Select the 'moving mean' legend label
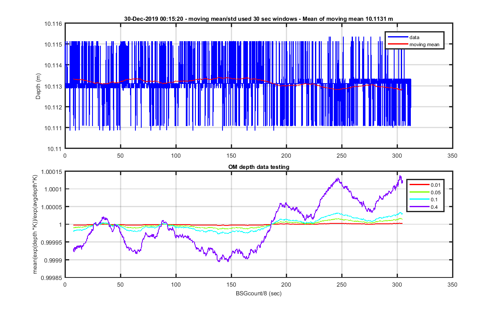This screenshot has width=500, height=312. (424, 44)
